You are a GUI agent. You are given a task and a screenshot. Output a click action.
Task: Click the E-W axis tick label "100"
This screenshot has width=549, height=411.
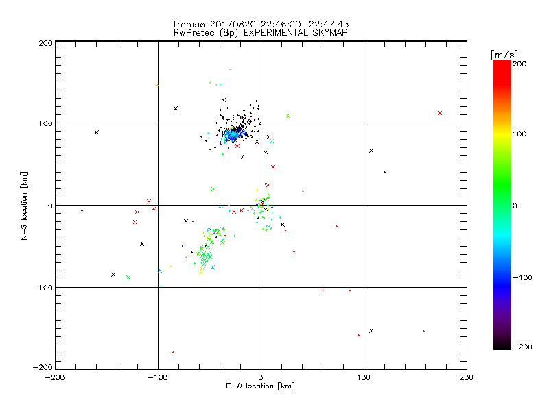(364, 377)
